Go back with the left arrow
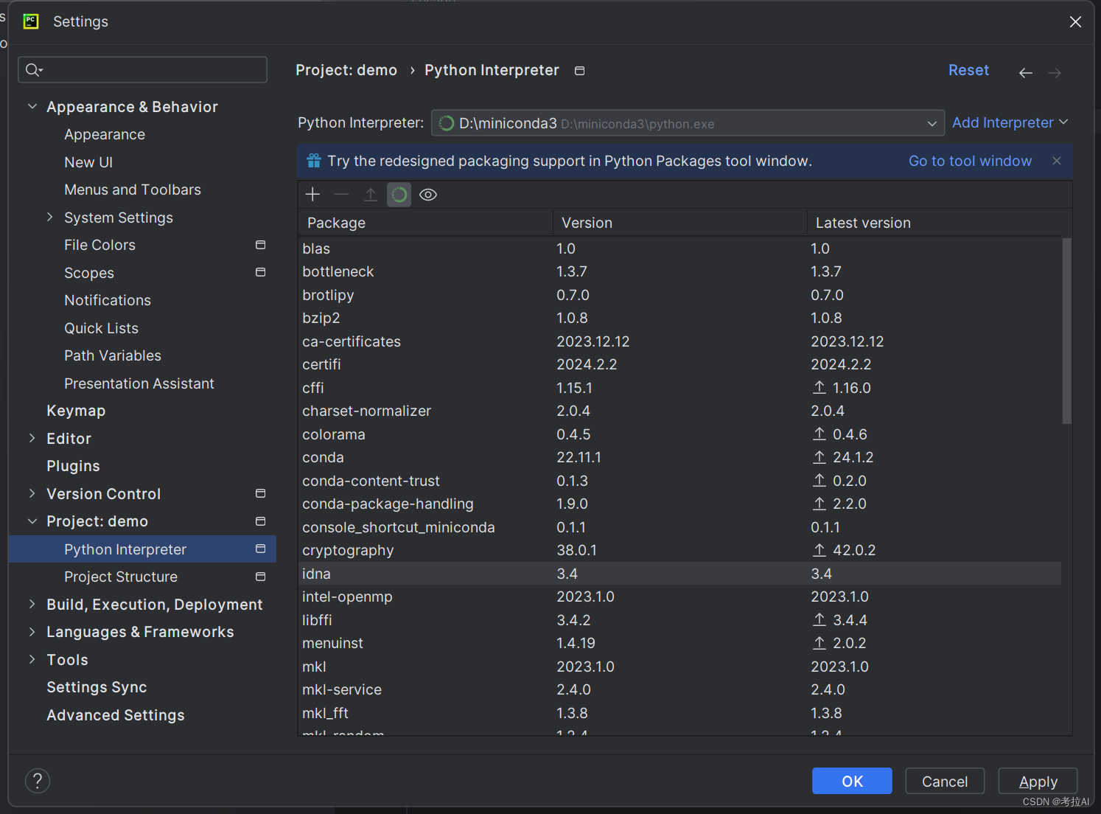Viewport: 1101px width, 814px height. [x=1026, y=72]
